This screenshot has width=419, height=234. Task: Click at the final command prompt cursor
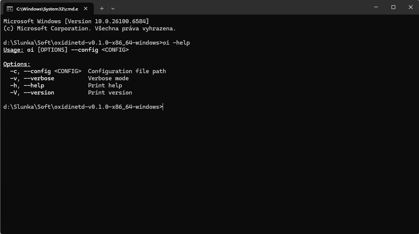163,107
